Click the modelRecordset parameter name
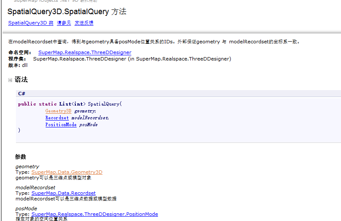 [x=35, y=188]
